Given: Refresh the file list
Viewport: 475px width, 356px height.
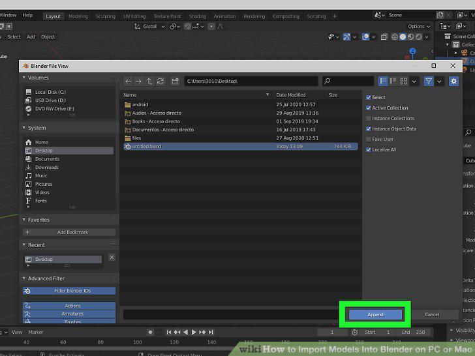Looking at the screenshot, I should click(161, 81).
